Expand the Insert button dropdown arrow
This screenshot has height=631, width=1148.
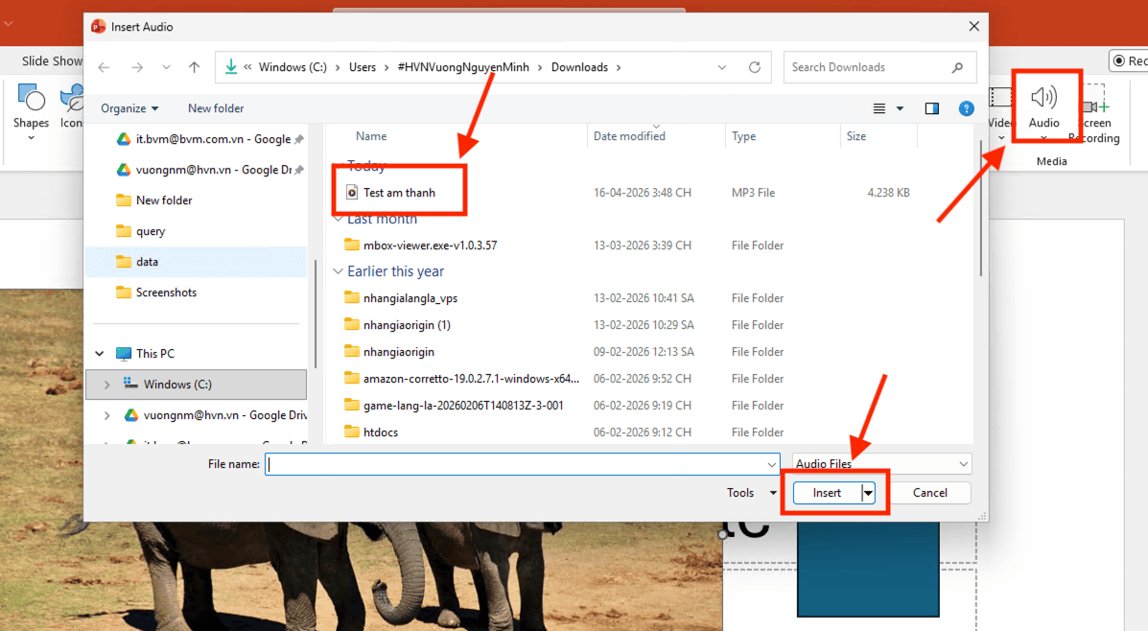coord(868,493)
